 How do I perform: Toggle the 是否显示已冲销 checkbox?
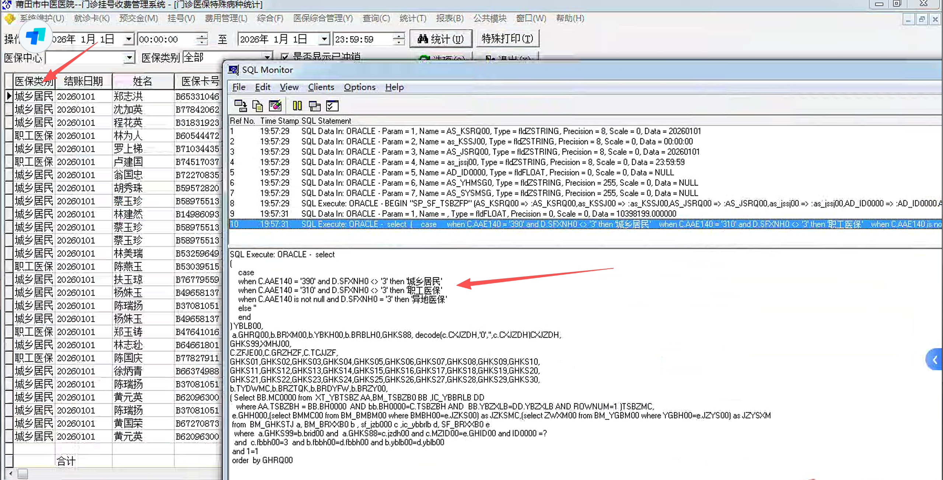(x=284, y=57)
